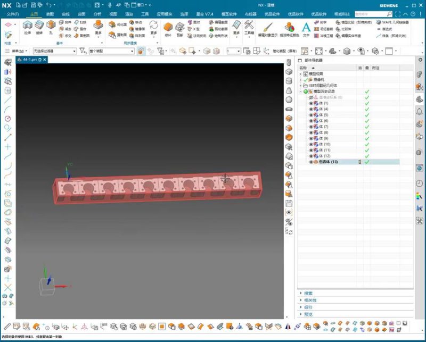Screen dimensions: 426x342
Task: Open the 无选择过滤器 dropdown
Action: point(54,51)
